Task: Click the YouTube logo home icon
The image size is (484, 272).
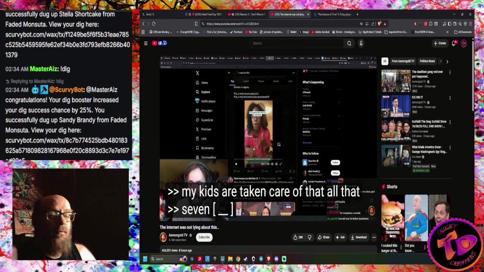Action: pos(160,43)
